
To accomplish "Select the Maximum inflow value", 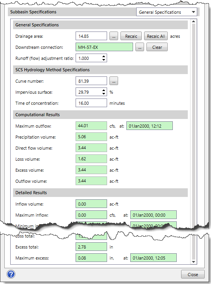I will [91, 215].
